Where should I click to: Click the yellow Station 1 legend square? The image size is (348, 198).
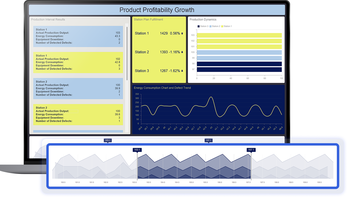(222, 26)
